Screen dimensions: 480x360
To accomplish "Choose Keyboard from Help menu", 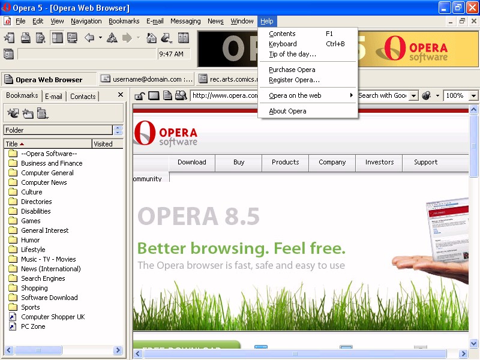I will pyautogui.click(x=308, y=44).
